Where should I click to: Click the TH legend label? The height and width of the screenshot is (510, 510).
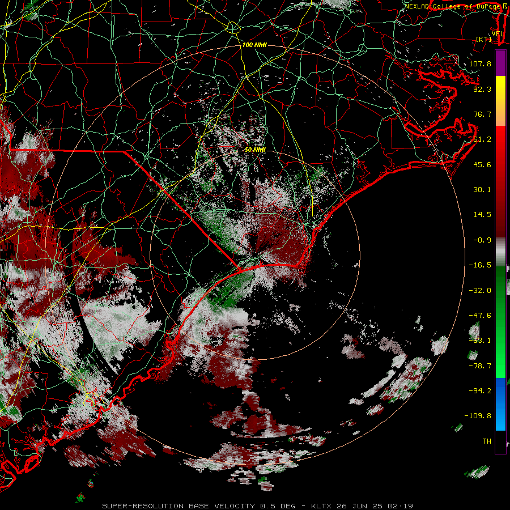487,441
